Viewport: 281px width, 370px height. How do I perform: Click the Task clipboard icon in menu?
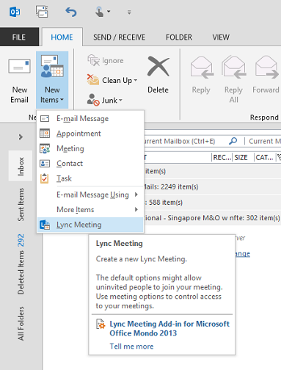pos(45,178)
